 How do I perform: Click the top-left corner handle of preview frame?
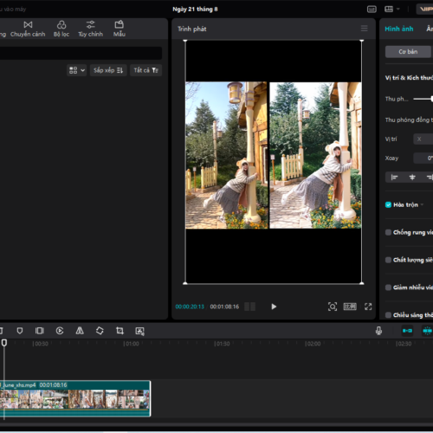pos(185,41)
